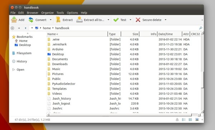Click the Add archive icon

(x=14, y=20)
